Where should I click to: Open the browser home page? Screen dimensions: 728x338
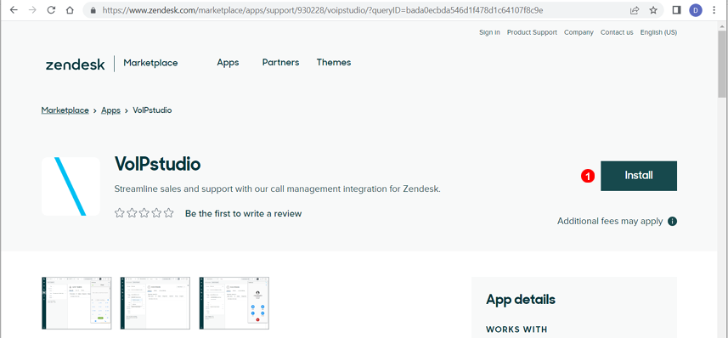click(x=70, y=9)
